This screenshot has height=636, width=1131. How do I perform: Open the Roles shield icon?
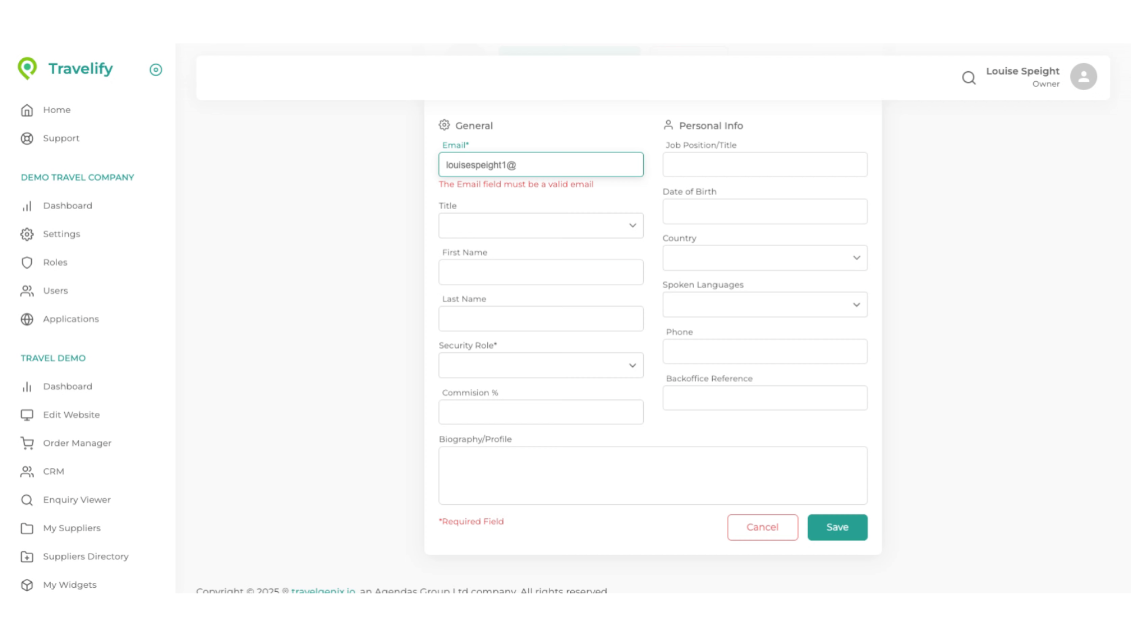tap(27, 262)
